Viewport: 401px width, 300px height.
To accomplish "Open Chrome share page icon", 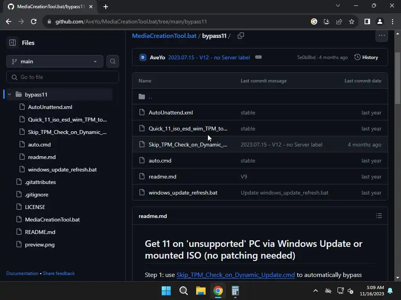I will pos(339,22).
